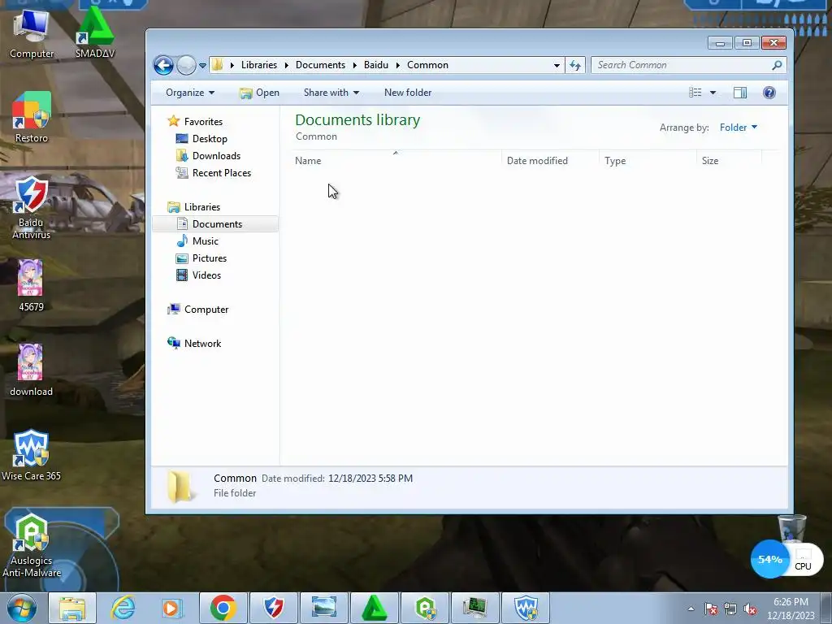
Task: Launch Internet Explorer from taskbar
Action: tap(123, 608)
